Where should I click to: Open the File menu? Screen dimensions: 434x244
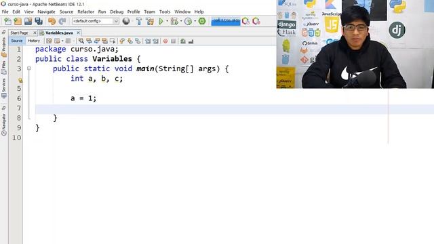pyautogui.click(x=5, y=12)
